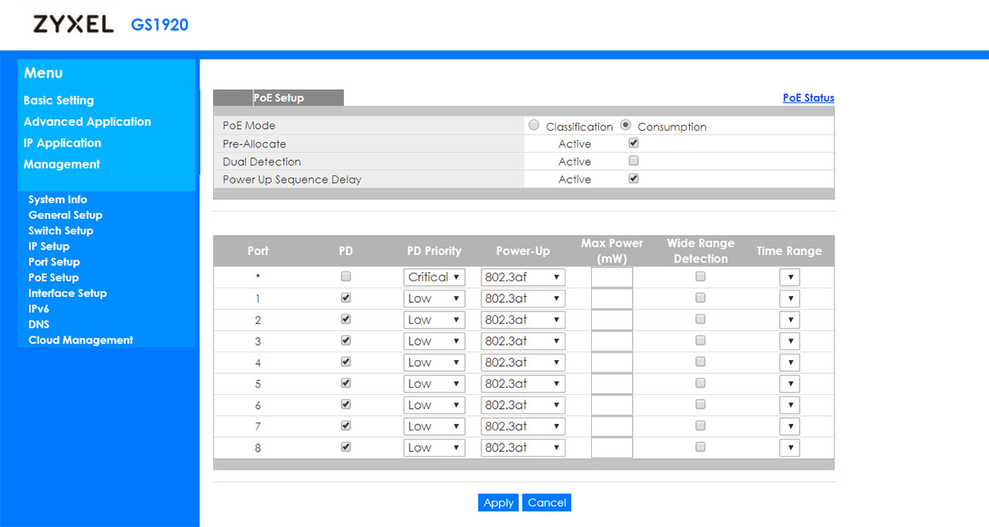Open DNS from the sidebar

pyautogui.click(x=39, y=325)
